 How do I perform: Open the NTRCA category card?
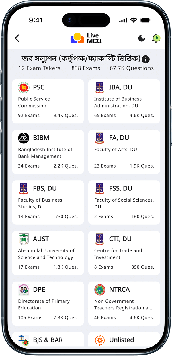(x=124, y=303)
